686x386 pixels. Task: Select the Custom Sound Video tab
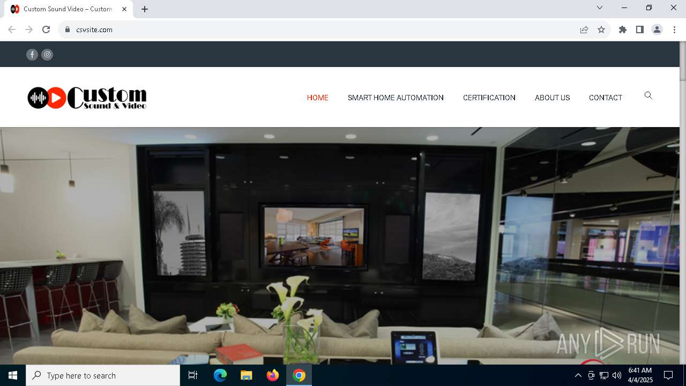[x=70, y=9]
